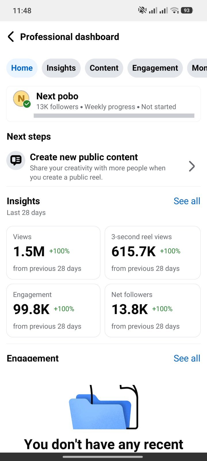Switch to the Insights tab

[61, 68]
